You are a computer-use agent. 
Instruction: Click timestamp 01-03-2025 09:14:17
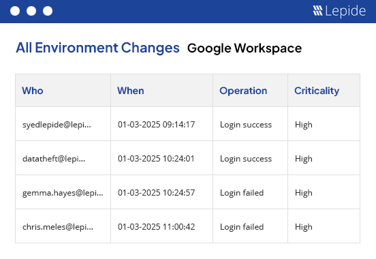tap(157, 125)
